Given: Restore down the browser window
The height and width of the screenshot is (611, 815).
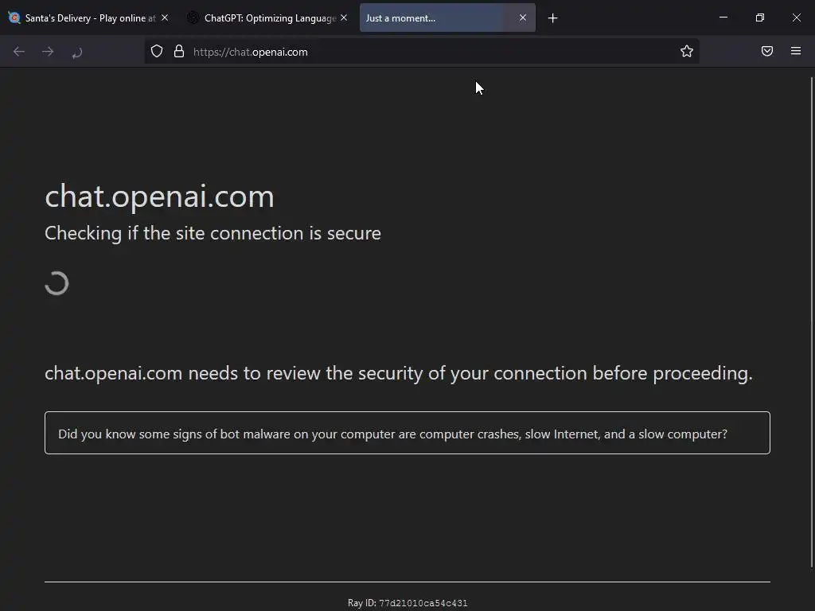Looking at the screenshot, I should tap(760, 18).
